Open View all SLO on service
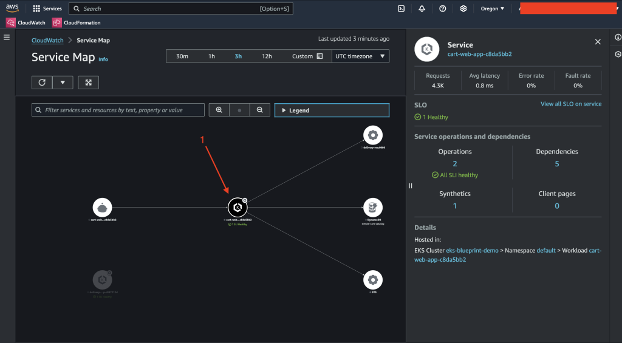This screenshot has width=622, height=343. (571, 104)
